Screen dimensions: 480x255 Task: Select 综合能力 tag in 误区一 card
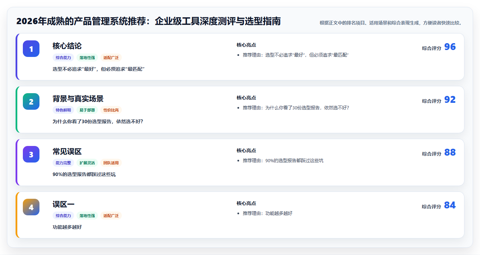tap(63, 216)
